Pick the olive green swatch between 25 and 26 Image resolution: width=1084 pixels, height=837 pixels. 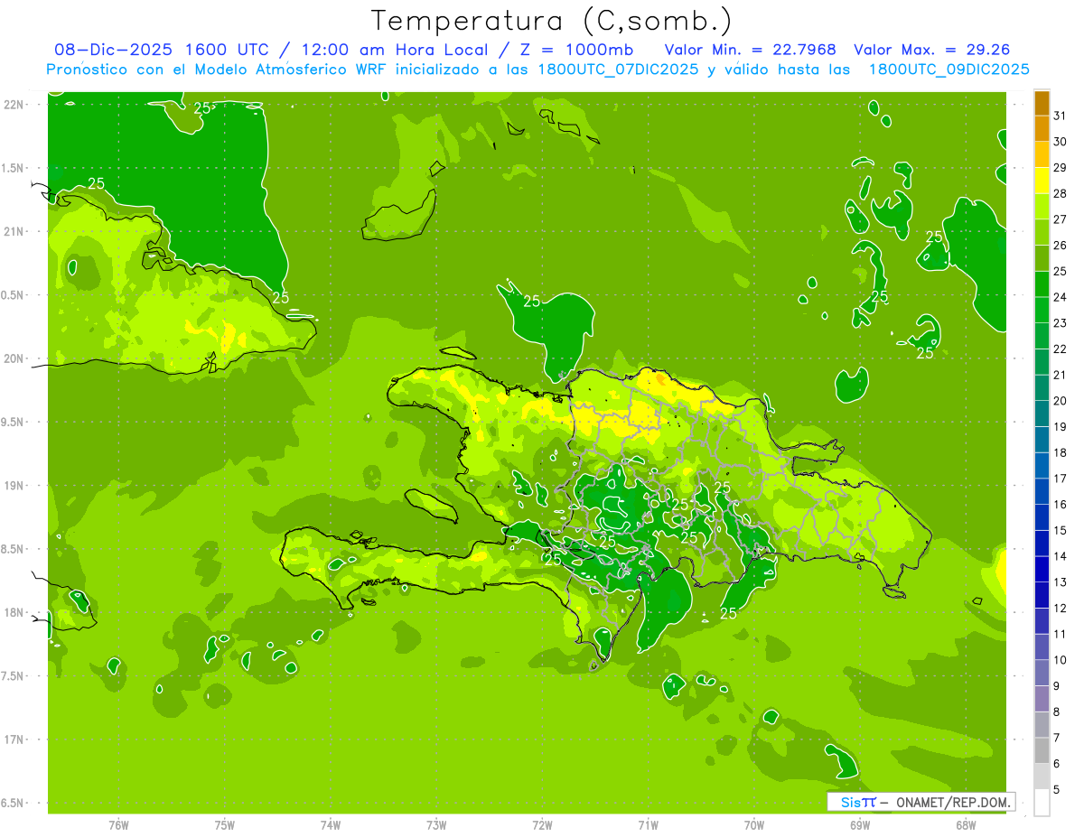1042,258
